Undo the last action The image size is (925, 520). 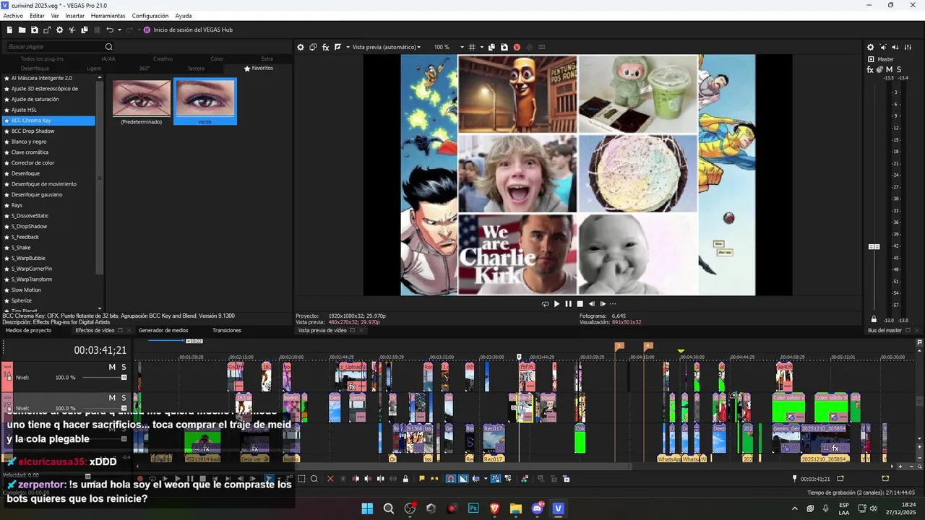(110, 30)
